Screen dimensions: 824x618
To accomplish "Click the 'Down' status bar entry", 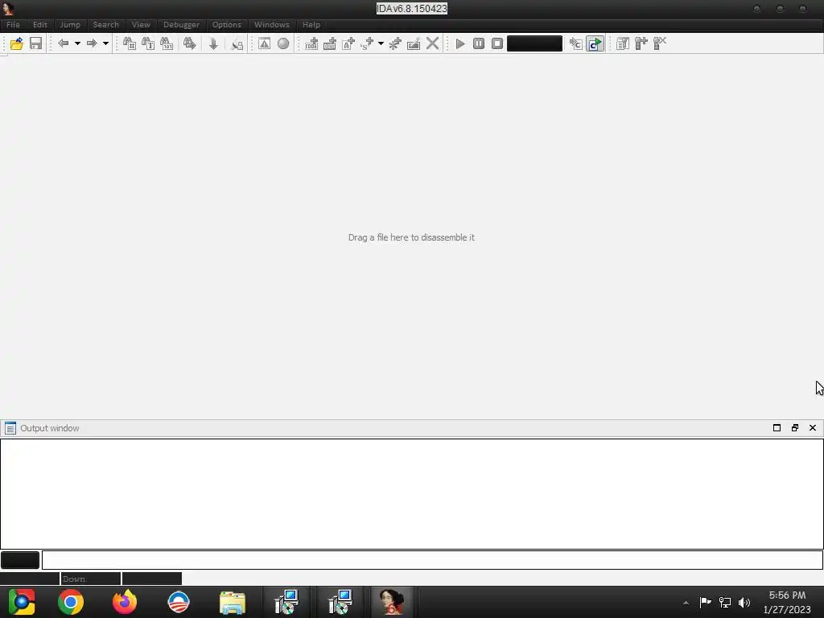I will [90, 579].
